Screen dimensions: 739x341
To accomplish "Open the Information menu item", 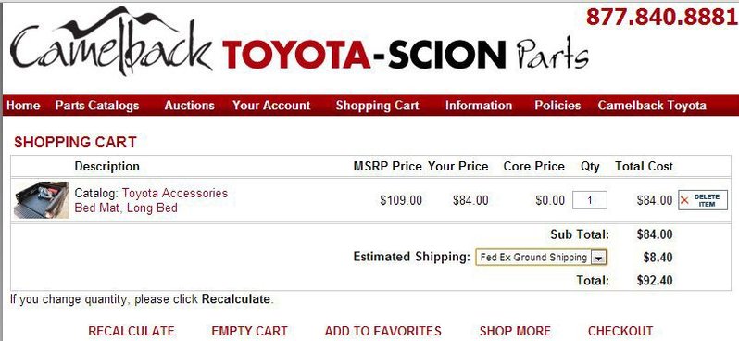I will click(479, 106).
